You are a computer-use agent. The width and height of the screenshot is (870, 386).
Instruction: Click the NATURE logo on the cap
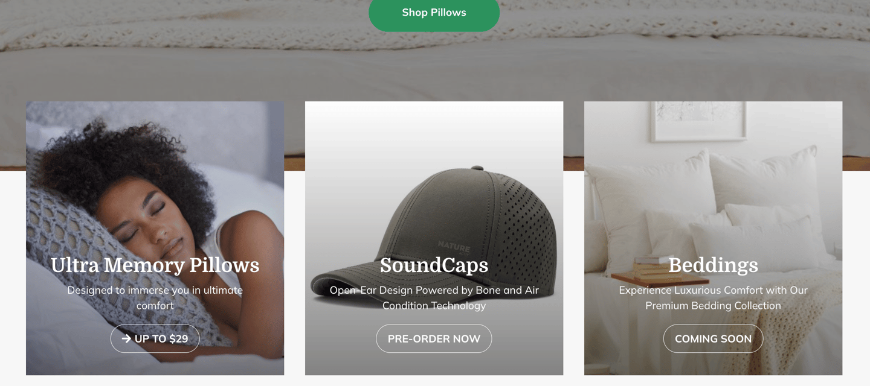coord(454,245)
